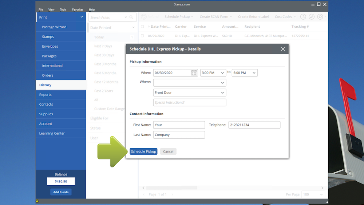Click the search magnifier icon

tap(131, 17)
